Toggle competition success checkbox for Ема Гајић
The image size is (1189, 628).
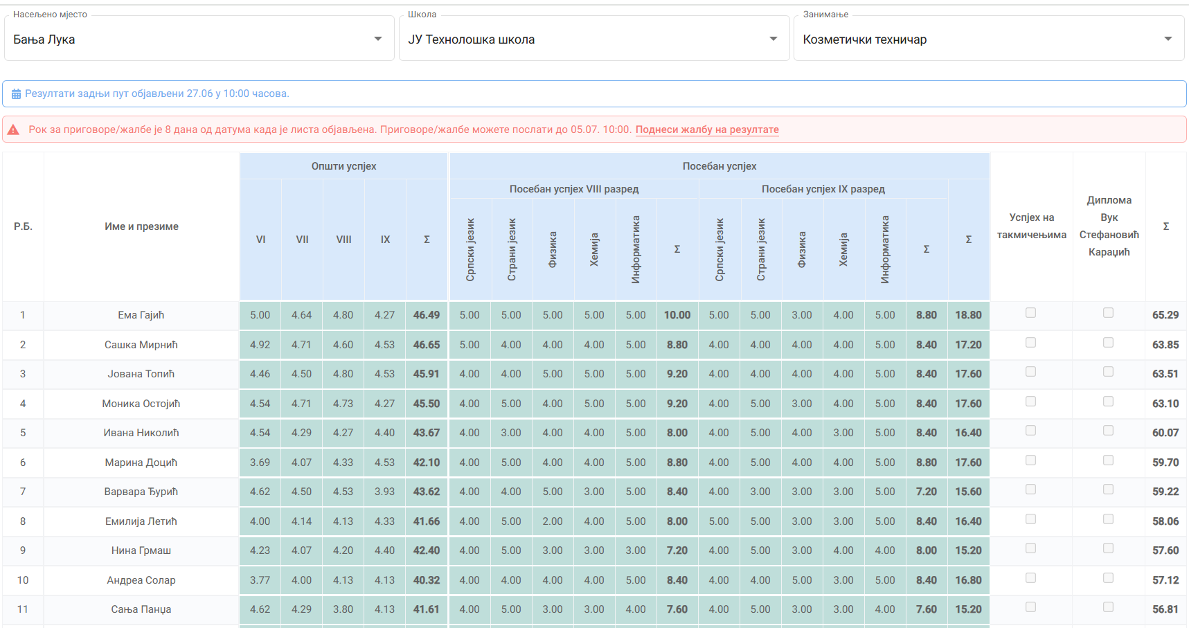[1030, 313]
